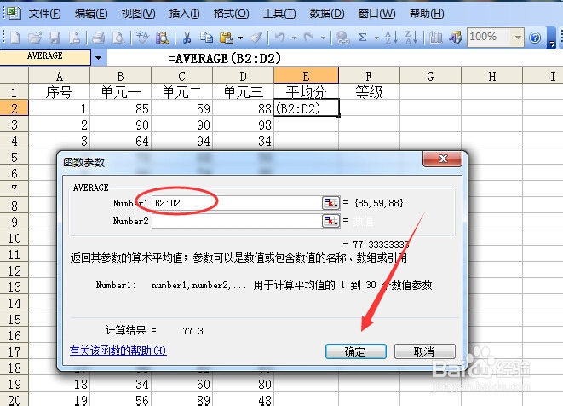Select column E header
The height and width of the screenshot is (406, 563).
306,76
